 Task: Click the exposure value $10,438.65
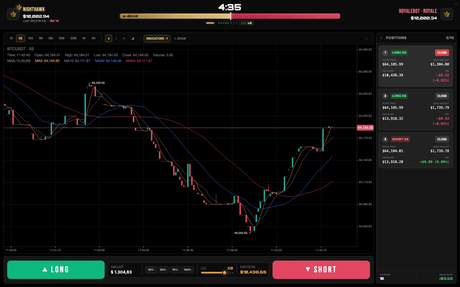click(253, 272)
